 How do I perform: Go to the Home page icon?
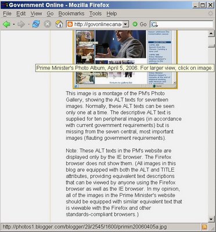(x=59, y=24)
